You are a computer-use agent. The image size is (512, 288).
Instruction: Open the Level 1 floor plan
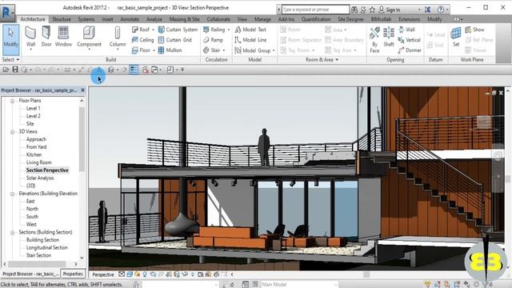click(x=34, y=109)
